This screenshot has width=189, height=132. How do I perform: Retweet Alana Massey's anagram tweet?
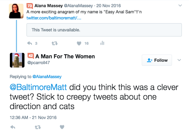[55, 43]
